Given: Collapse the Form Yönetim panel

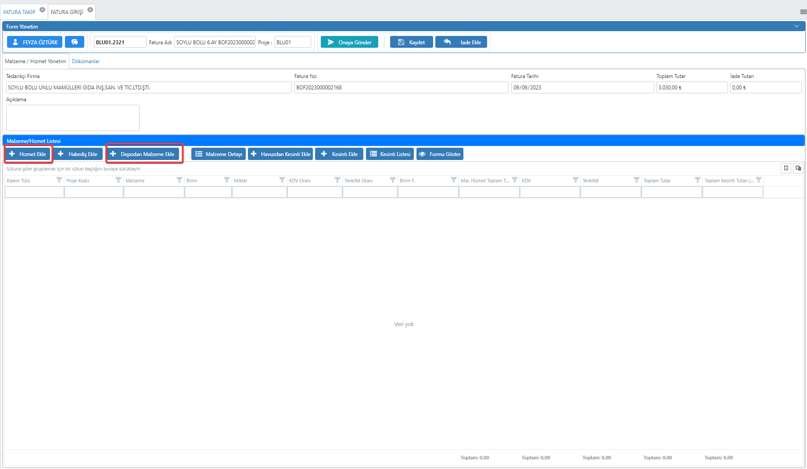Looking at the screenshot, I should pos(796,26).
